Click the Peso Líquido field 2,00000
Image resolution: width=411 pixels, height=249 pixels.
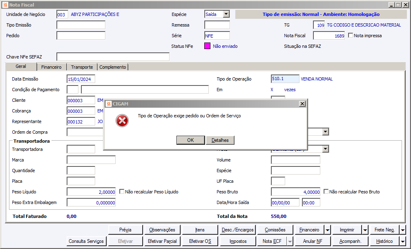click(91, 192)
